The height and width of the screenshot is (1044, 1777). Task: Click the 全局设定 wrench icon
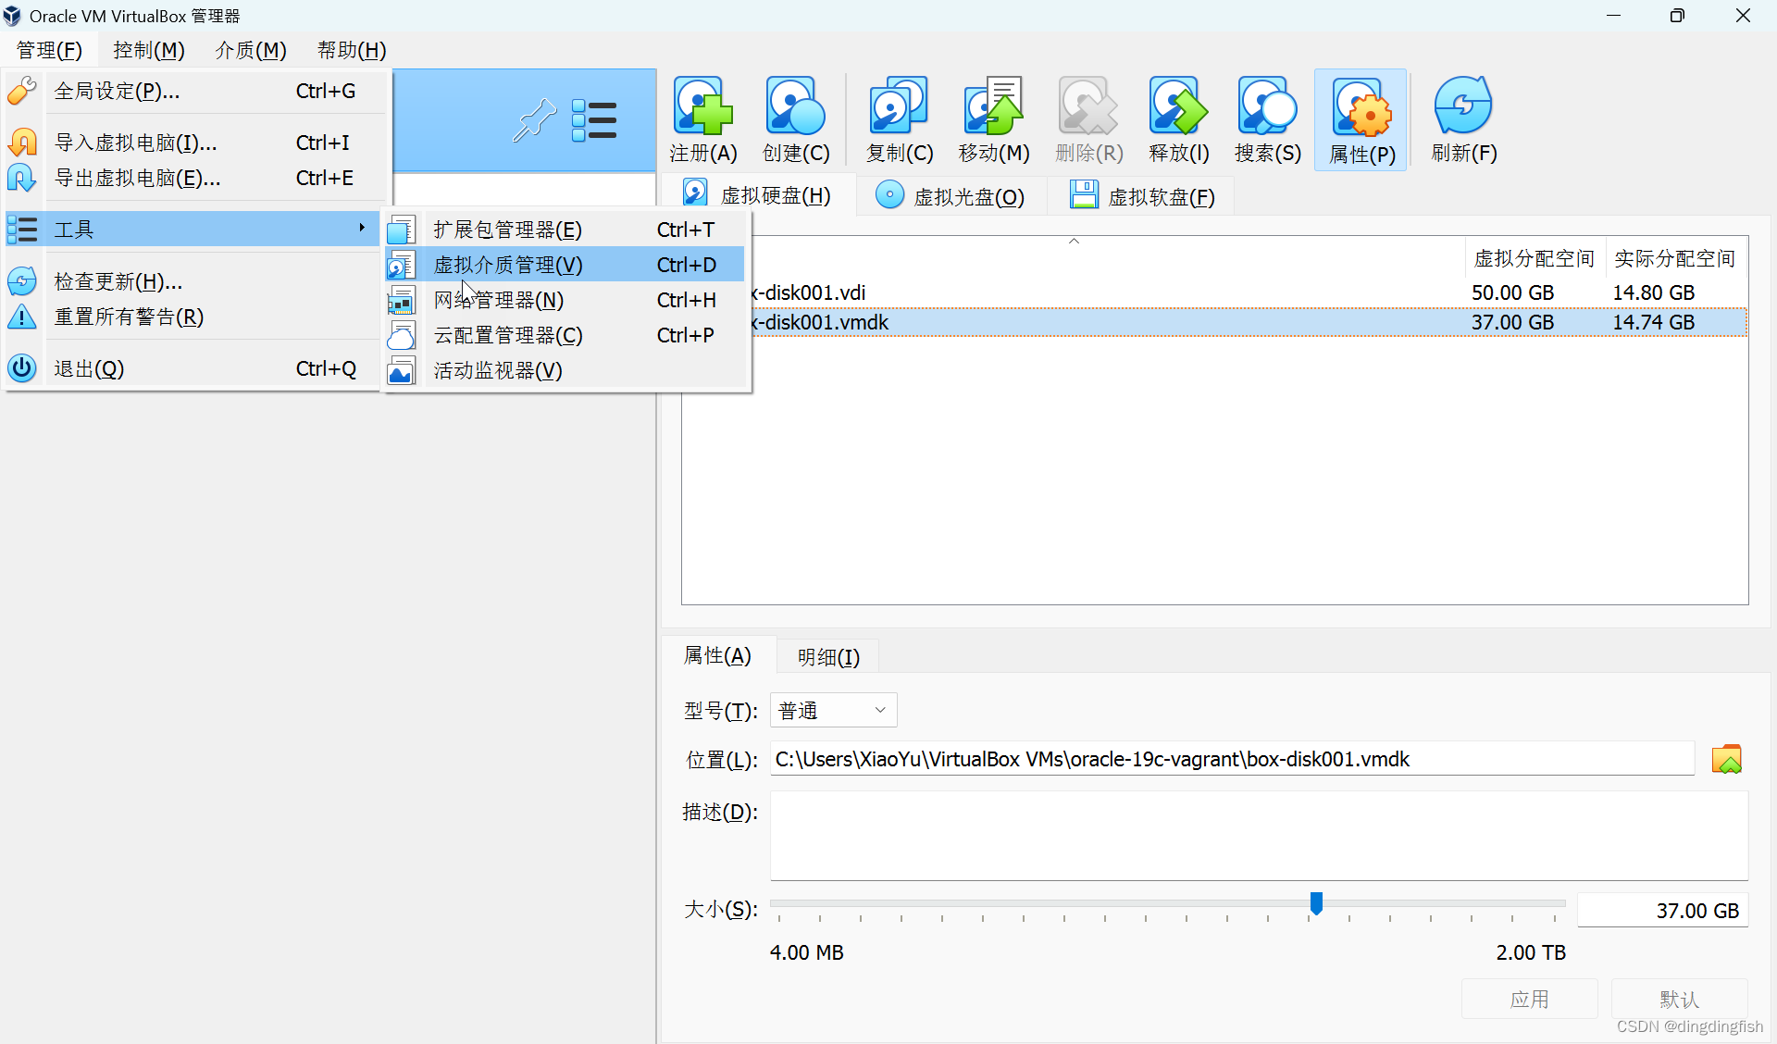click(x=22, y=91)
